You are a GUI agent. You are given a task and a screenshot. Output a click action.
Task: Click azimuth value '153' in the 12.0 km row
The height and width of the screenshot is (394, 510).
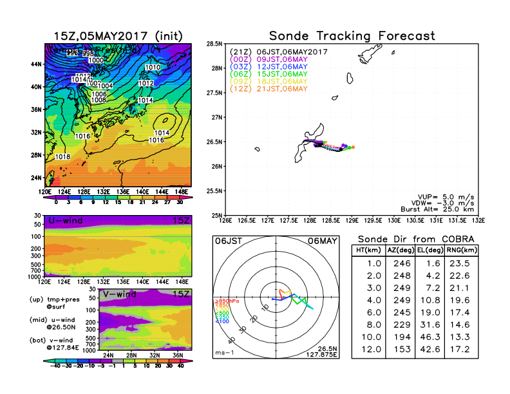[x=402, y=350]
